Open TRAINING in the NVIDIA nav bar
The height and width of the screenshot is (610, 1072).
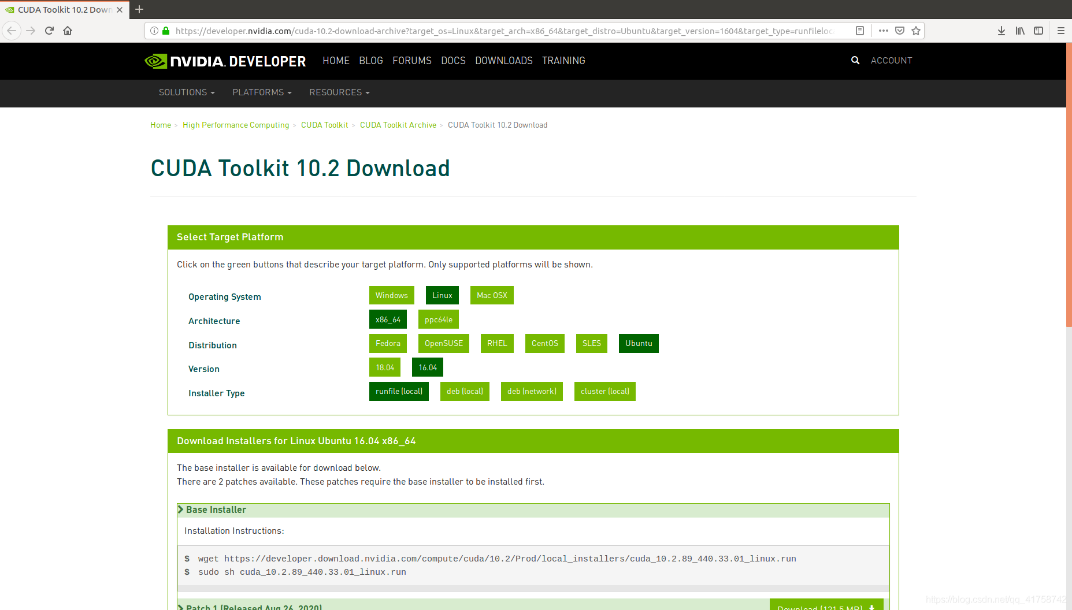563,61
